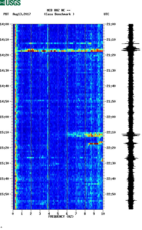142x230 pixels.
Task: Click the 10 Hz frequency tick label
Action: click(x=103, y=214)
